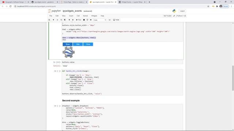Open the cell type dropdown showing Code

(x=100, y=20)
